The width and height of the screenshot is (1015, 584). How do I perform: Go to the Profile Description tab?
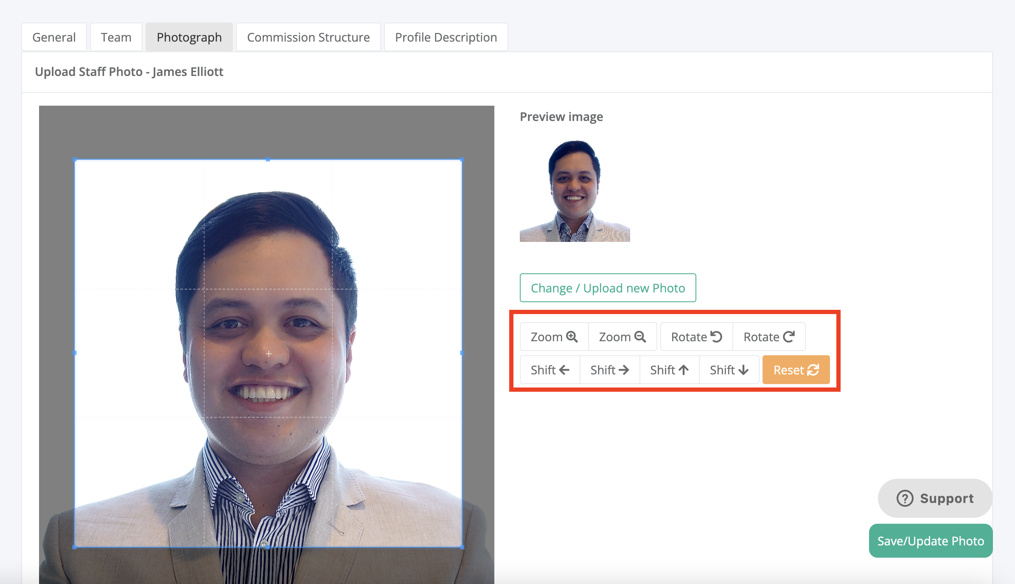[x=446, y=37]
